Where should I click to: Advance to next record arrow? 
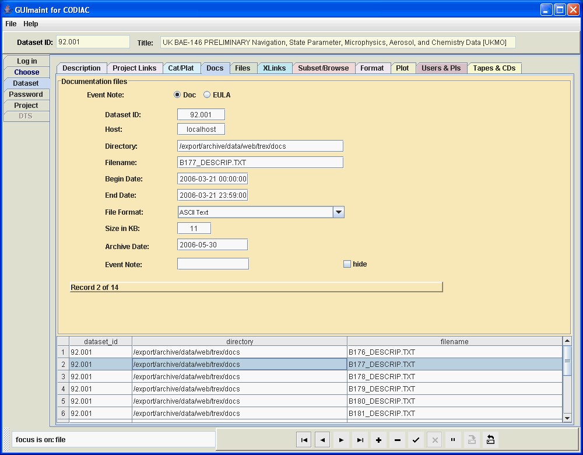[341, 440]
